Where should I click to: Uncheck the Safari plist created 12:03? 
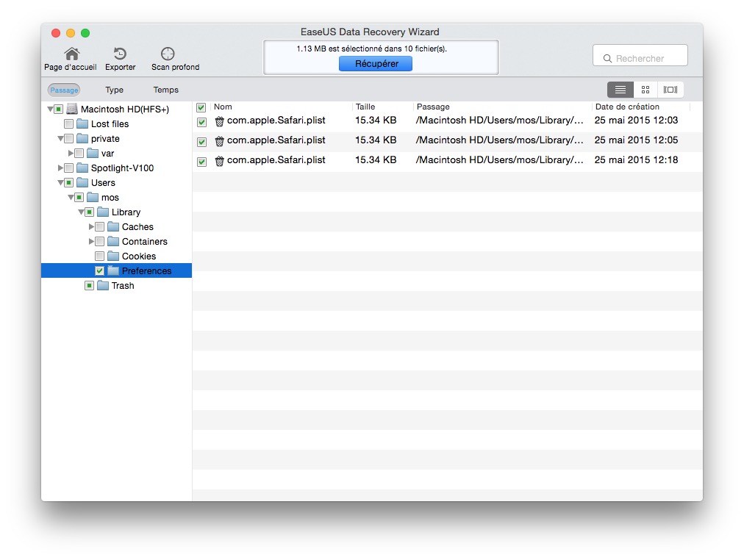click(201, 122)
